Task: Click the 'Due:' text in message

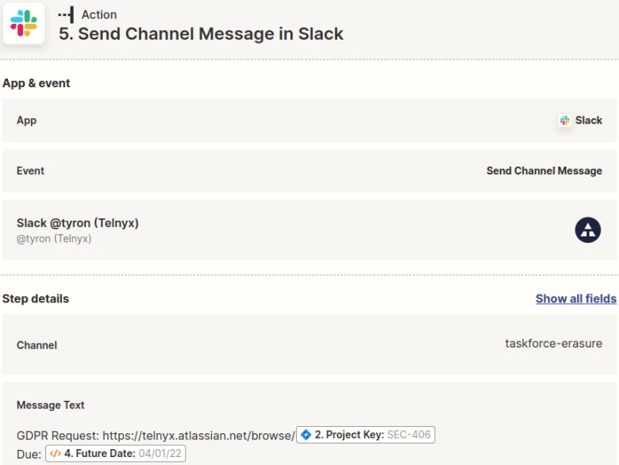Action: (29, 455)
